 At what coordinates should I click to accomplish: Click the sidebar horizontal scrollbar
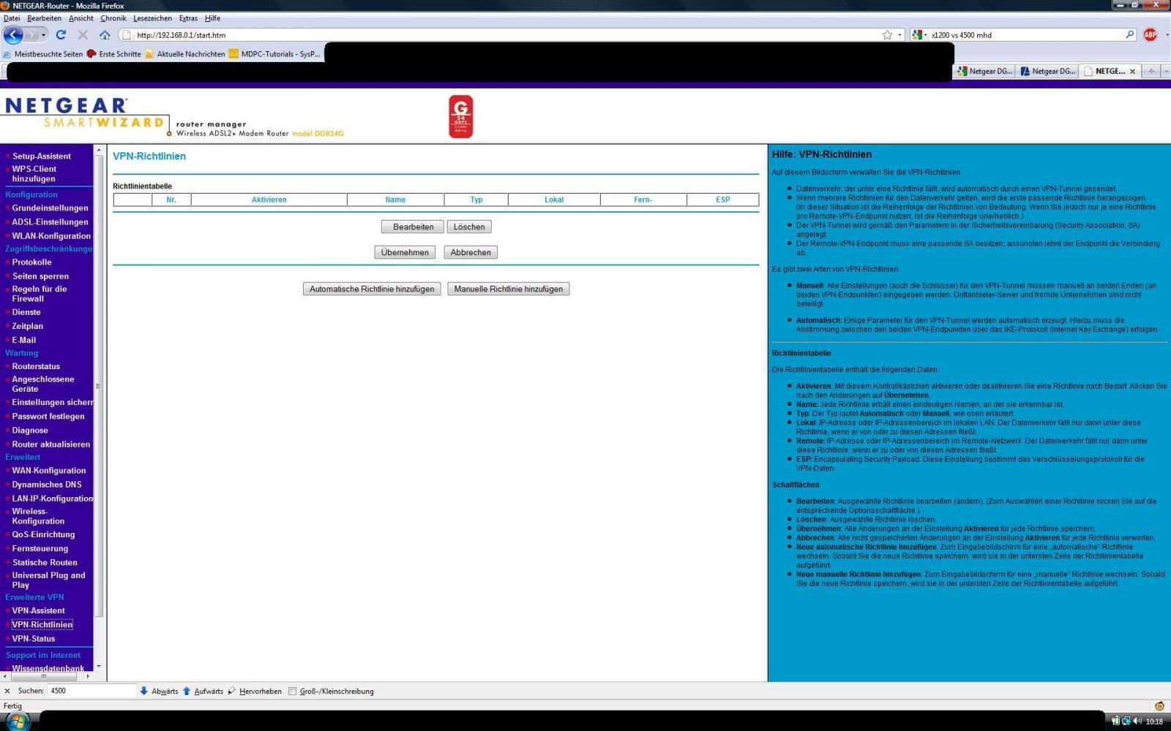click(x=44, y=677)
